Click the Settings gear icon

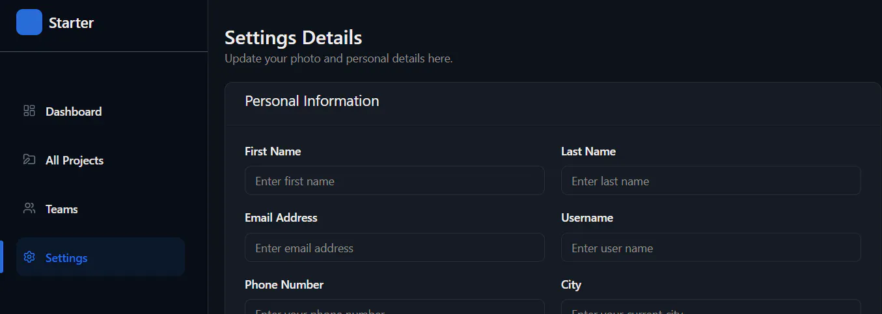pyautogui.click(x=29, y=257)
